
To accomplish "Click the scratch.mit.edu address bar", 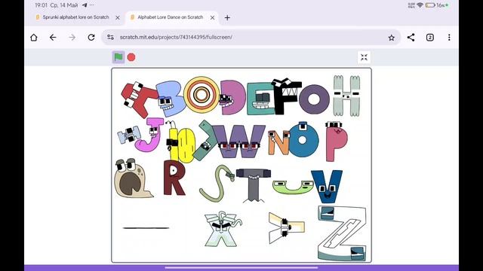I will (x=251, y=37).
